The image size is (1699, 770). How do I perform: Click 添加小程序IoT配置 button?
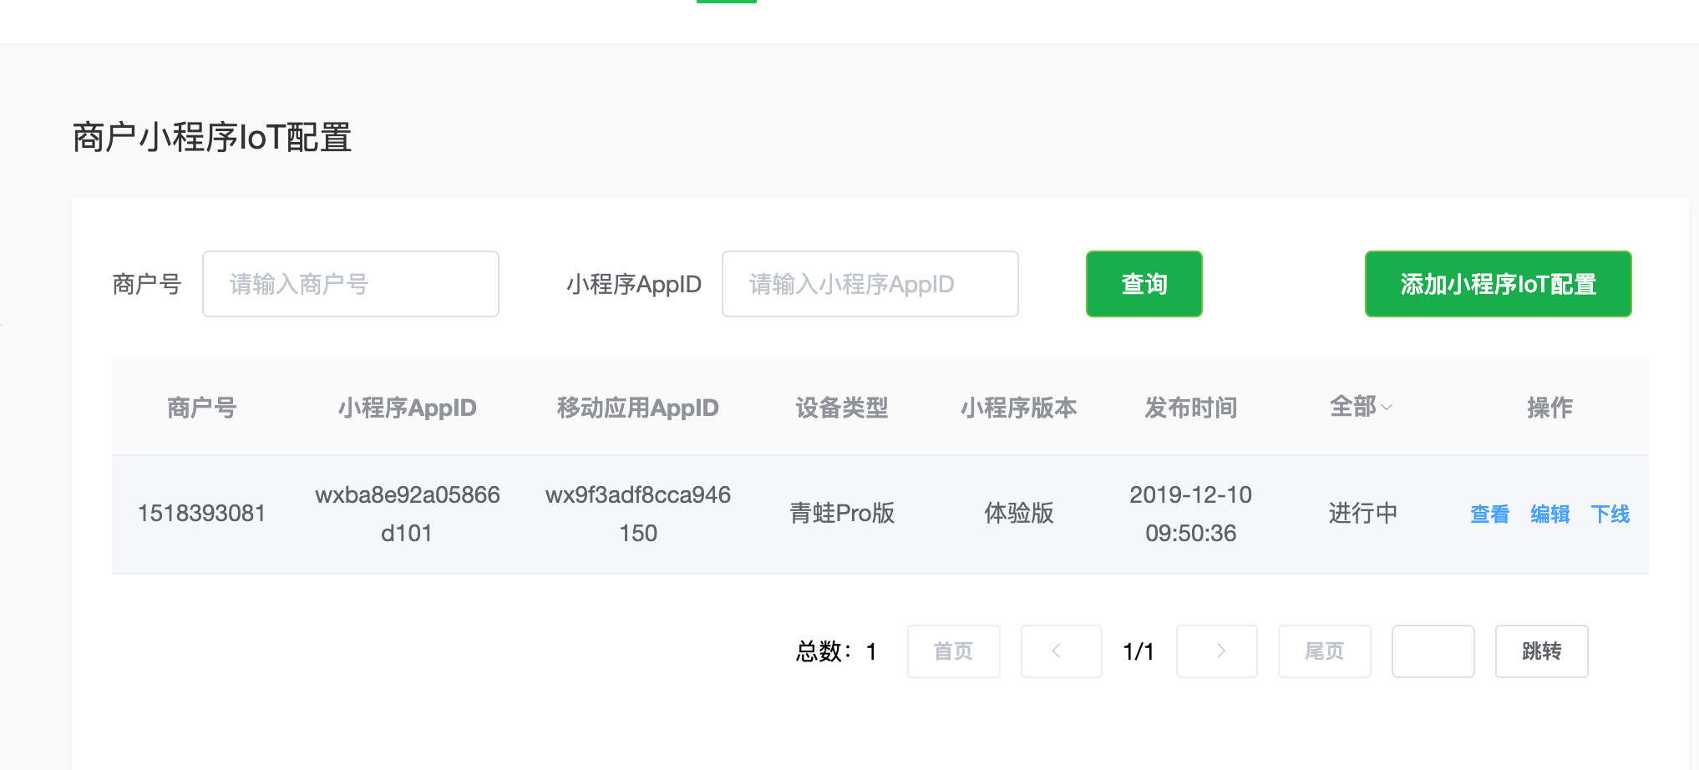coord(1499,284)
